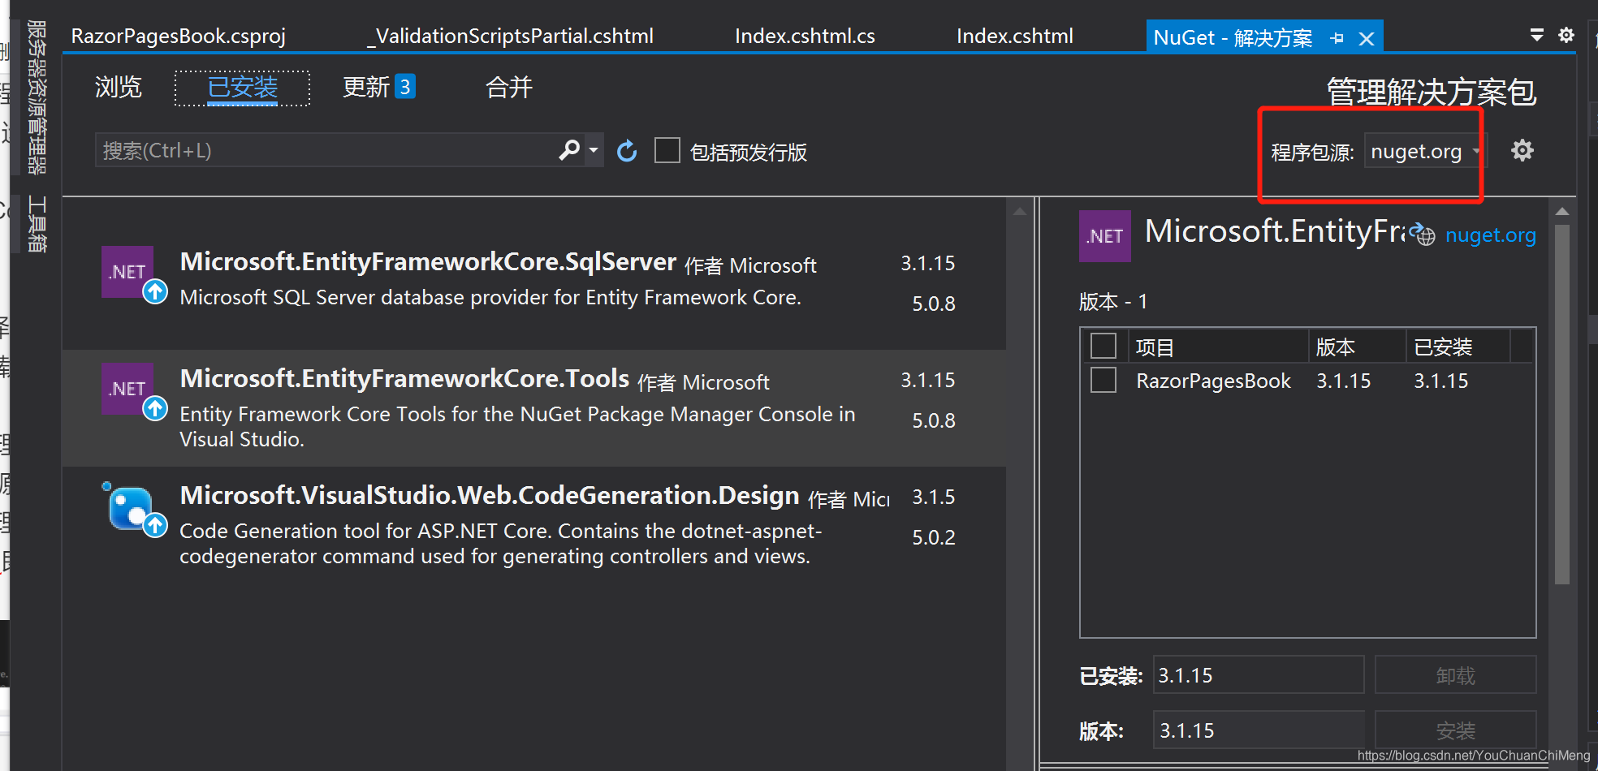Click the detail pane .NET package icon
The width and height of the screenshot is (1598, 771).
(x=1104, y=236)
